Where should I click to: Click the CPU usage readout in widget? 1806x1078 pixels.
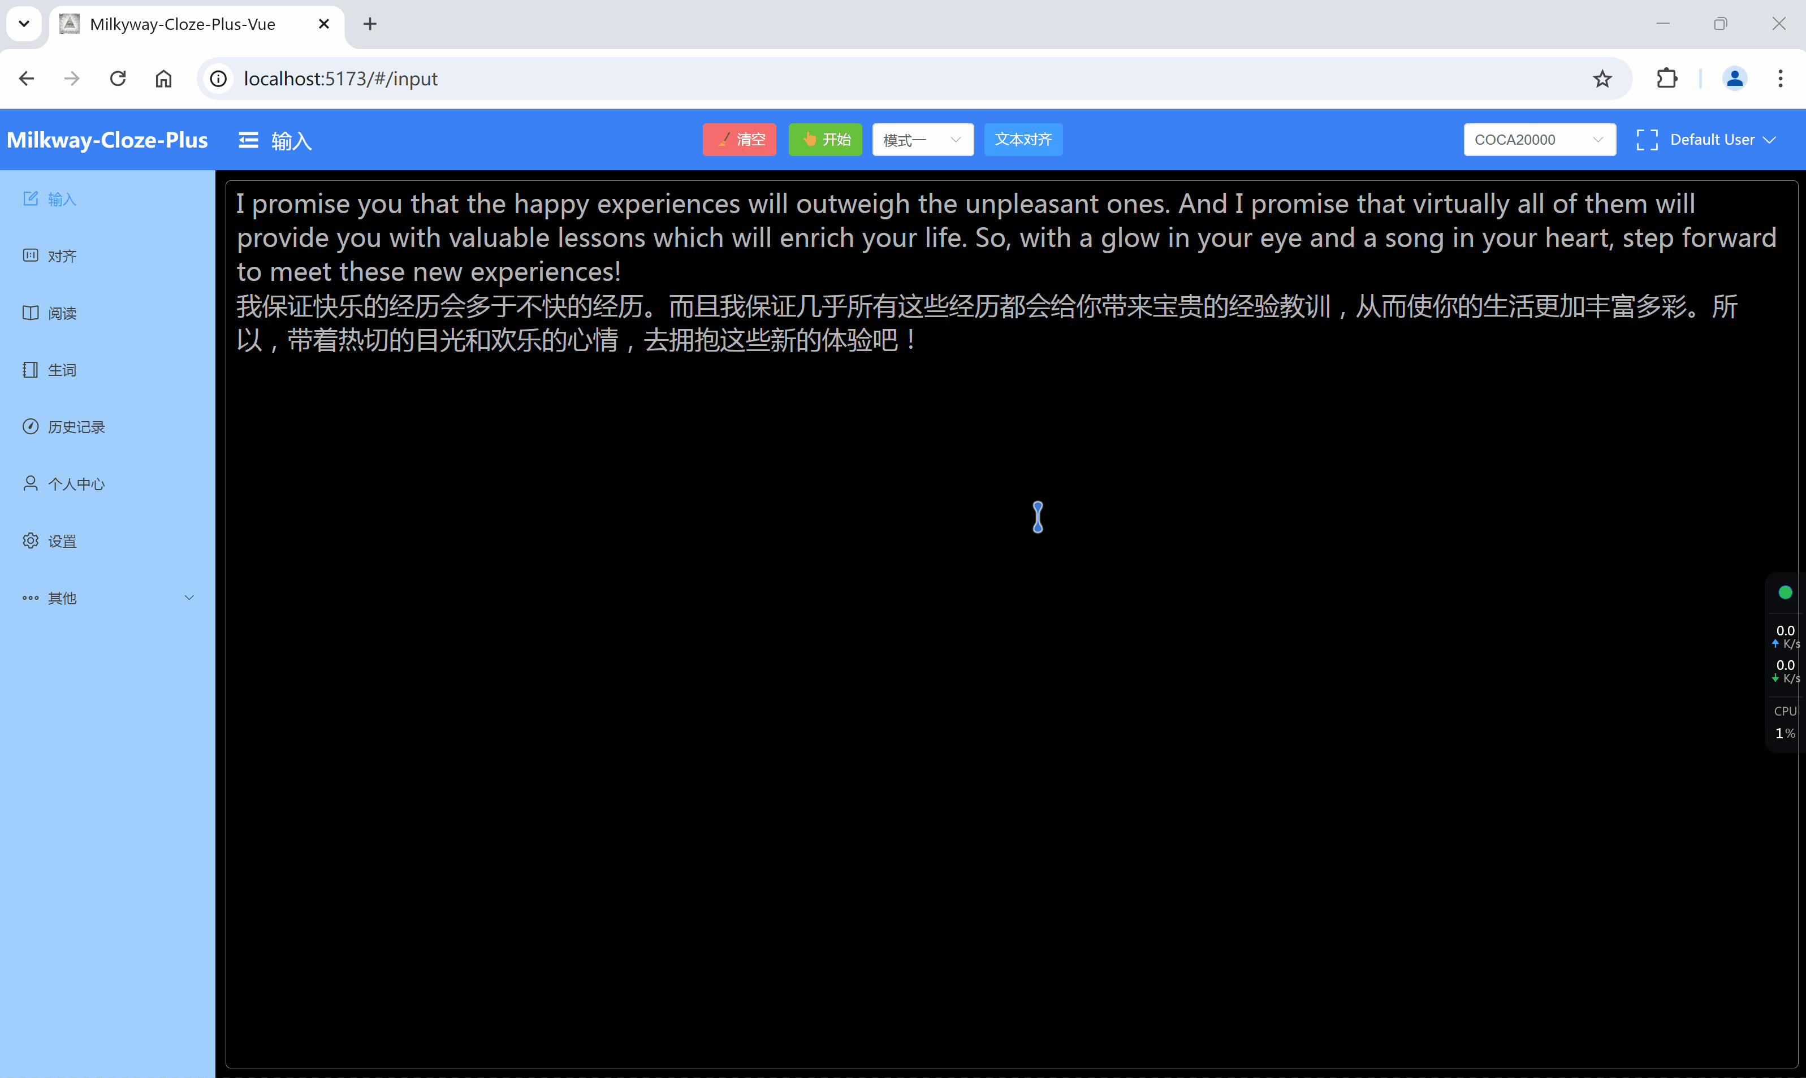1785,722
